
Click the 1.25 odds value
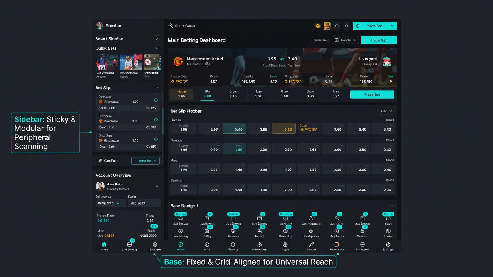coord(214,170)
